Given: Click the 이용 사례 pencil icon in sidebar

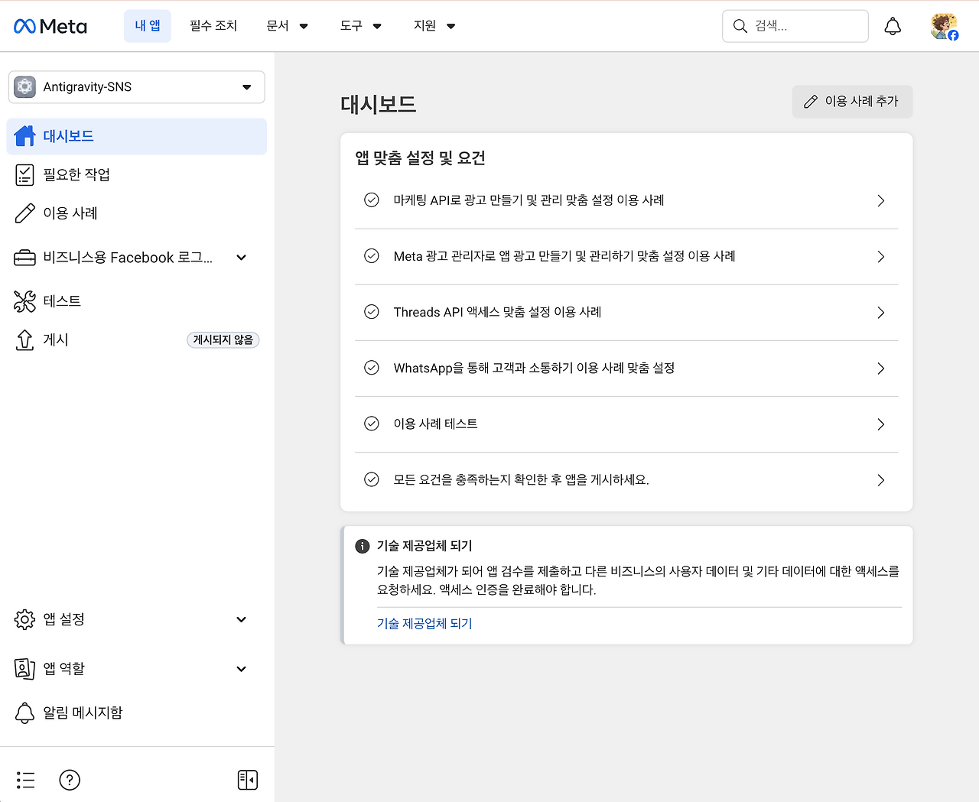Looking at the screenshot, I should click(x=24, y=213).
